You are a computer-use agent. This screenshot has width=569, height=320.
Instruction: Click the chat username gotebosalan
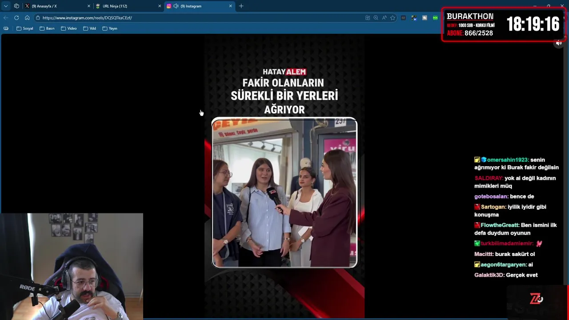[491, 196]
